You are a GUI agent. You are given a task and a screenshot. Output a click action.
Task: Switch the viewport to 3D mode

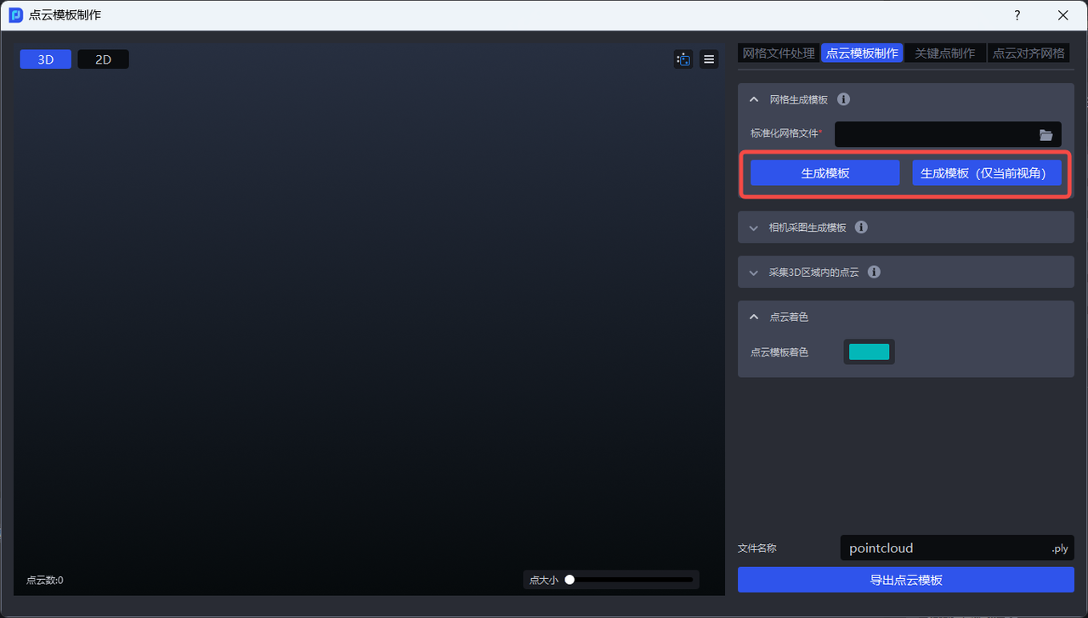46,59
